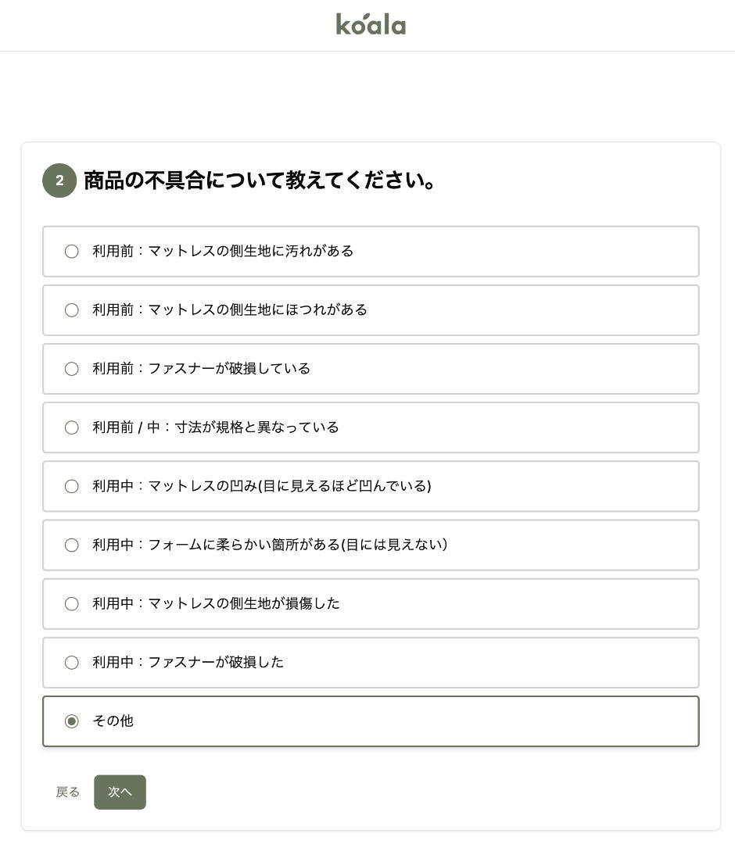Click the マットレスの凹み option label text
735x844 pixels.
click(261, 486)
